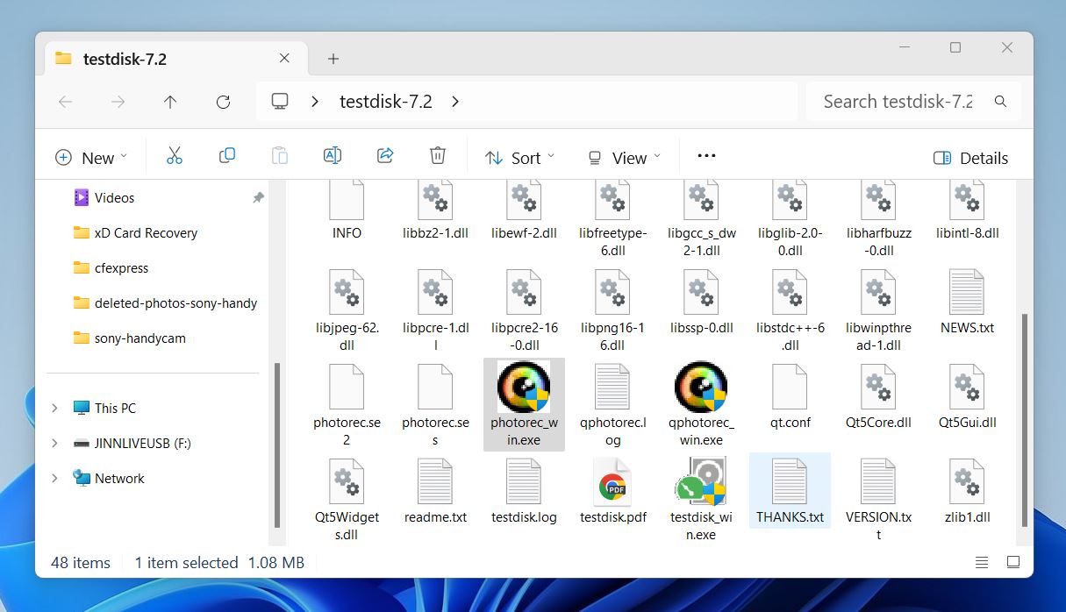Select the photorec.se2 file icon

click(347, 387)
